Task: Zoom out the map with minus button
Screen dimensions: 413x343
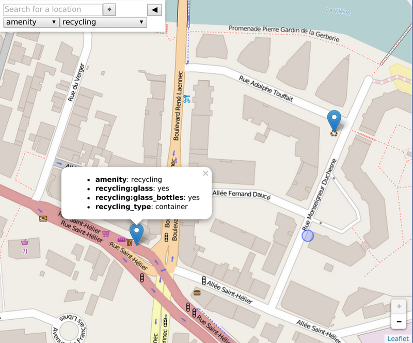Action: point(399,321)
